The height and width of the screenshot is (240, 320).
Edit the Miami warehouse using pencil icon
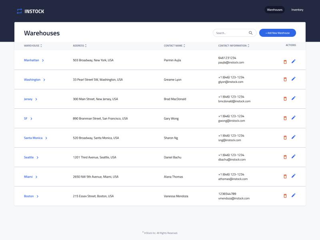click(x=293, y=176)
